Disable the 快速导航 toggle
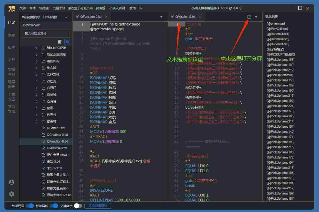The height and width of the screenshot is (212, 319). 54,206
